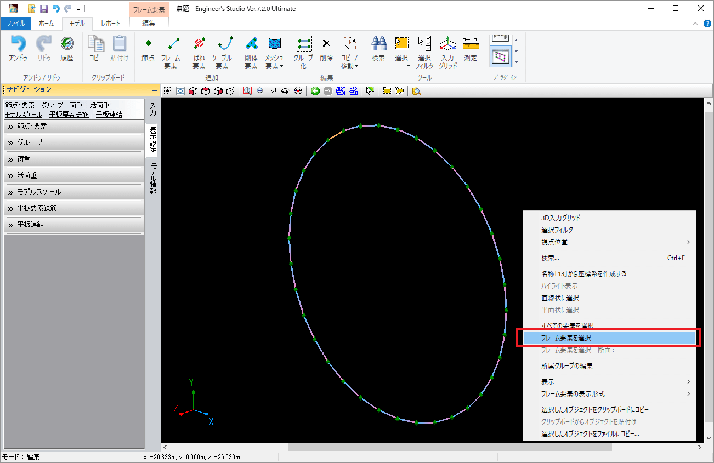The image size is (714, 463).
Task: Click the グループ化 grouping icon
Action: [x=303, y=49]
